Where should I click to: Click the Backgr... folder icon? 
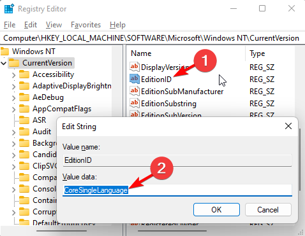24,143
